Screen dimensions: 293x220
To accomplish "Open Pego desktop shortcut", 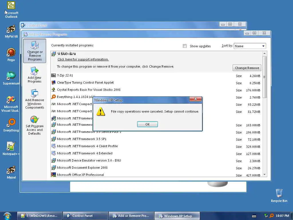I will point(11,55).
